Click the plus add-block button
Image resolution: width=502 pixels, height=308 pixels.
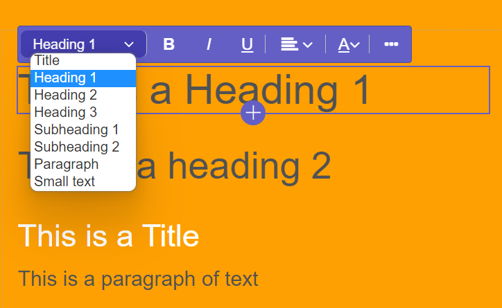coord(253,113)
